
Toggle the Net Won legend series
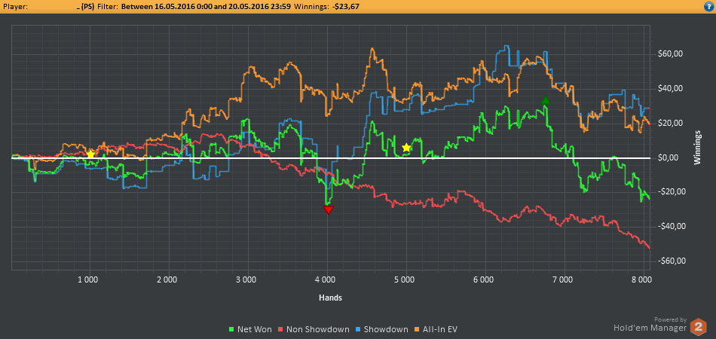pos(249,329)
